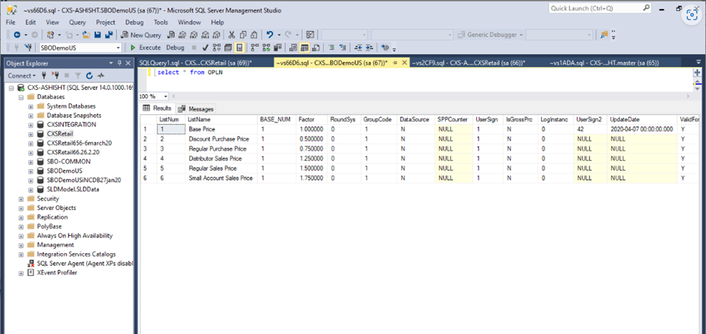Screen dimensions: 706x334
Task: Click the Decrease Indent icon
Action: point(358,48)
